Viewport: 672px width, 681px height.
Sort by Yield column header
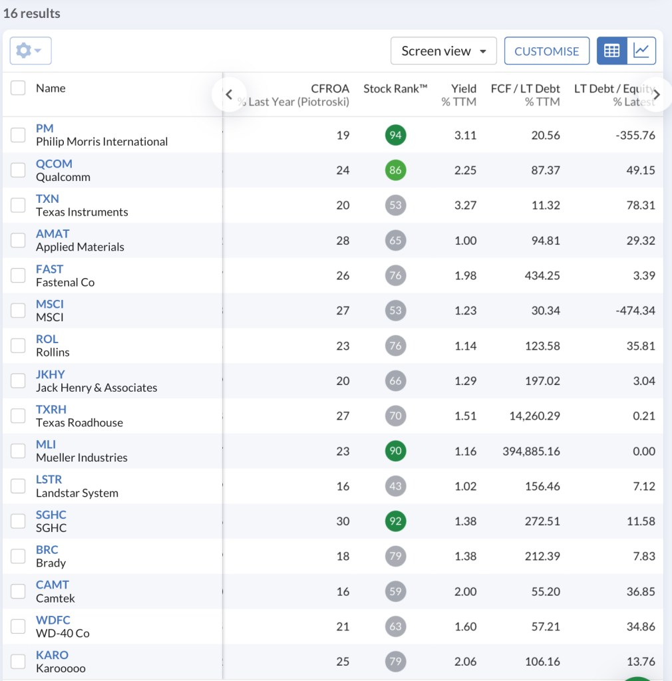click(463, 88)
